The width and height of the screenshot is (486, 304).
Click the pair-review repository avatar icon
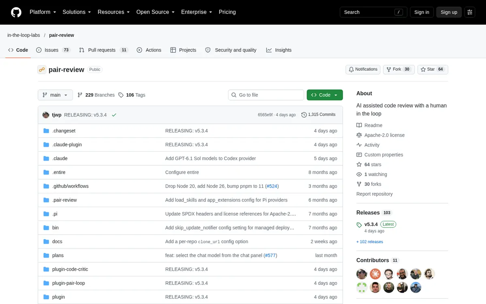tap(42, 70)
